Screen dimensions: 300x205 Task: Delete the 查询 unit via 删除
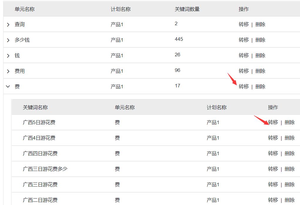pyautogui.click(x=260, y=24)
